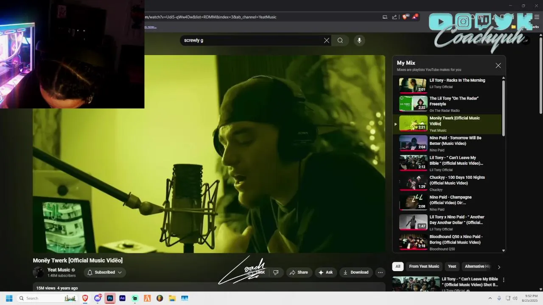The image size is (543, 305).
Task: Dislike the Monëy Twerk video
Action: [276, 272]
